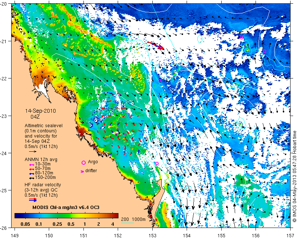This screenshot has width=298, height=238.
Task: Click the '(3-12h avg) QC' legend text
Action: (x=41, y=190)
